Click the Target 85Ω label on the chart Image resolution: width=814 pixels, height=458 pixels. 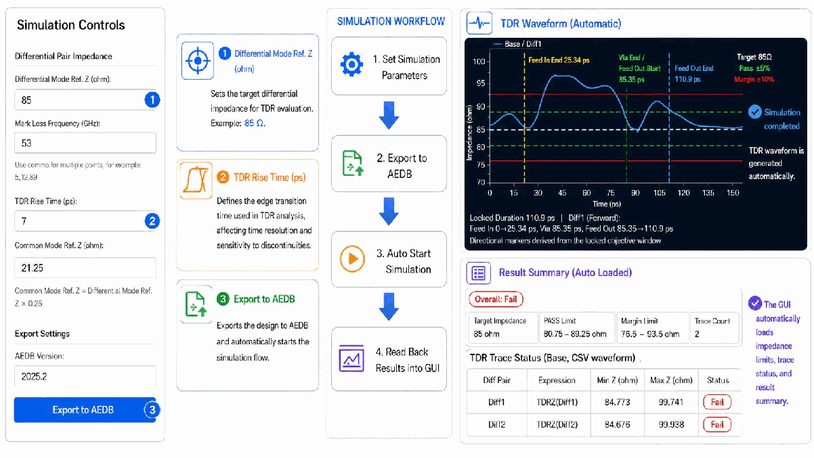point(754,58)
